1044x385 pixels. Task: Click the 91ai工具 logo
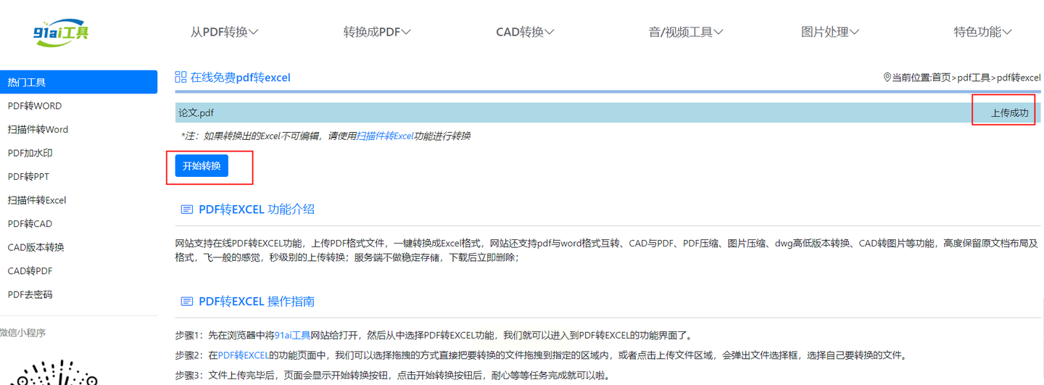[61, 33]
